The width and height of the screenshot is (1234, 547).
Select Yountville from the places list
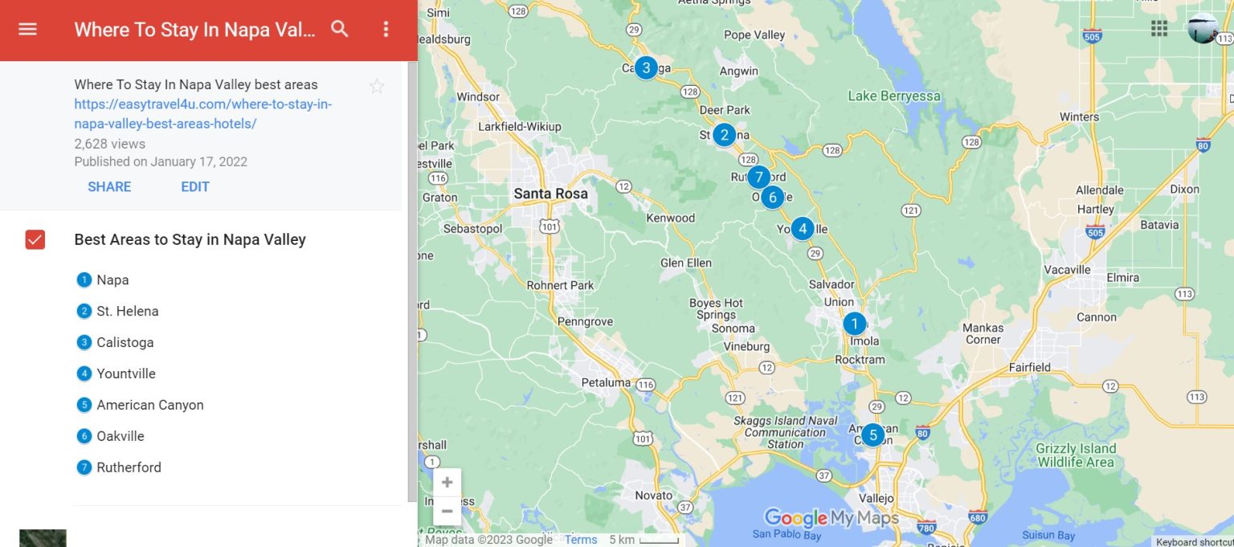coord(125,374)
